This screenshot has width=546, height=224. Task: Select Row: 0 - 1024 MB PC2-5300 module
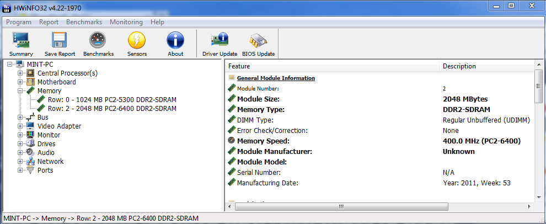coord(112,100)
